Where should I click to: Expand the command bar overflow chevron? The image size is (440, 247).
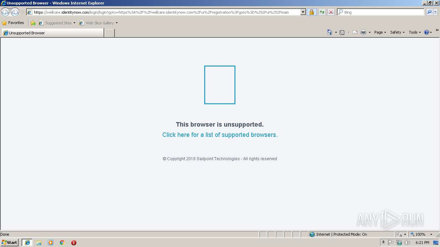[437, 30]
